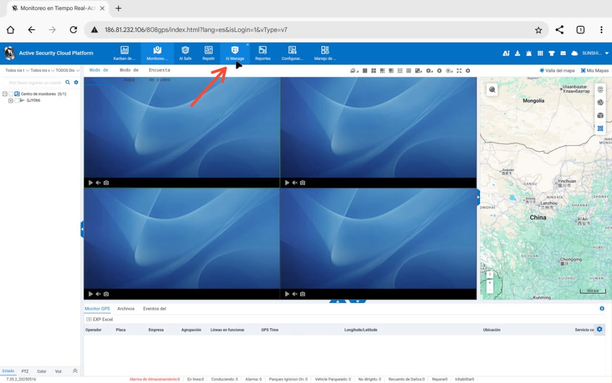Check the QJY066 vehicle checkbox

(x=17, y=101)
